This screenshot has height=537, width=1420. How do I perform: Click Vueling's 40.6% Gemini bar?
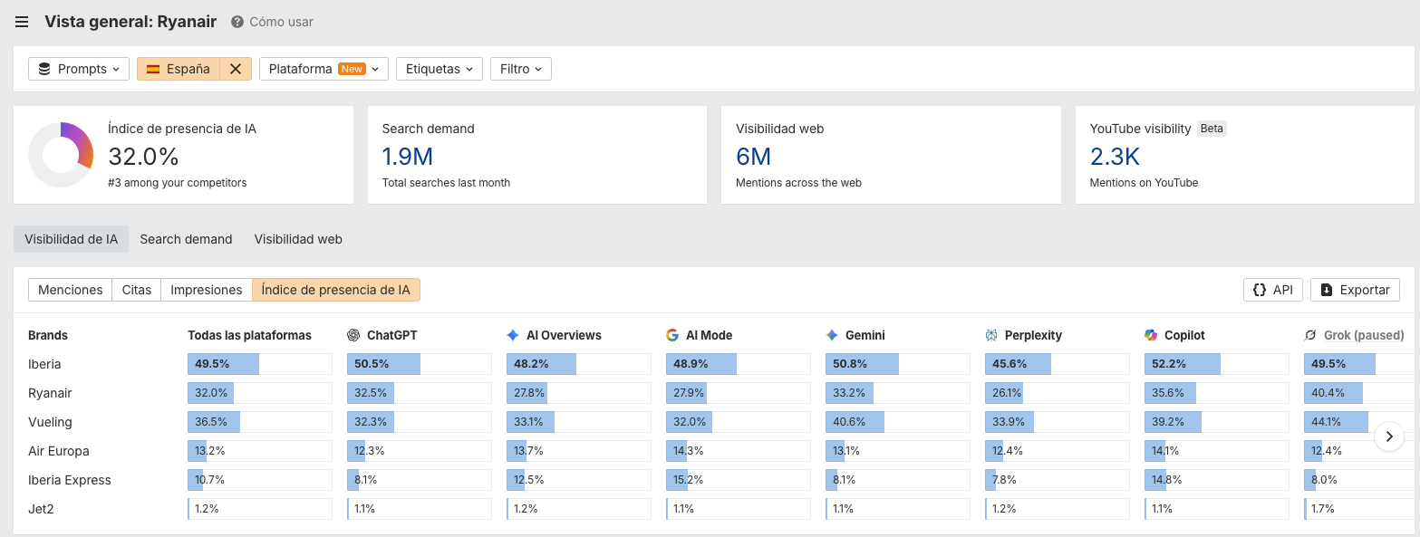(x=898, y=422)
